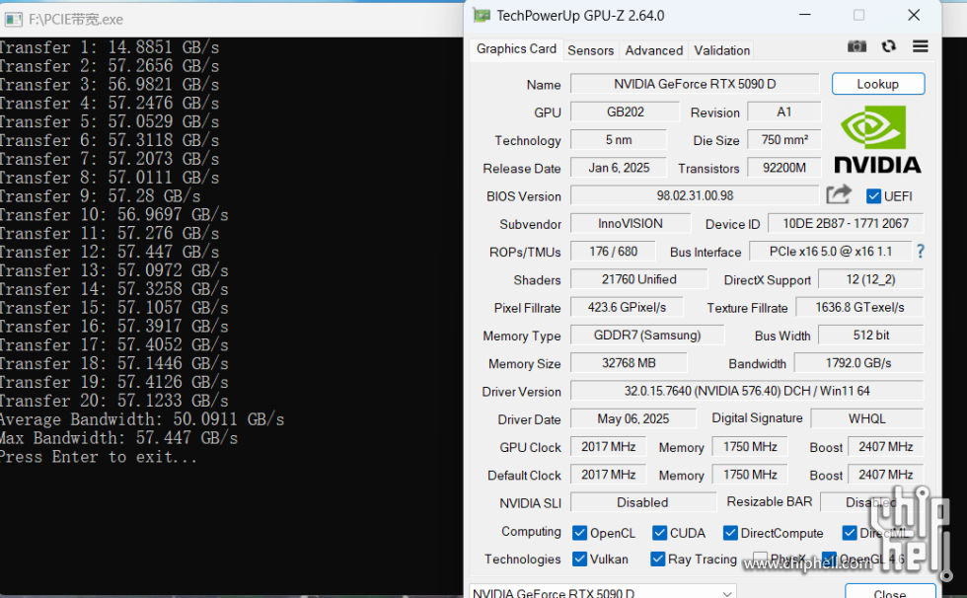Click console line "Transfer 1: 14.8851 GB/s"
Image resolution: width=967 pixels, height=598 pixels.
[x=110, y=47]
